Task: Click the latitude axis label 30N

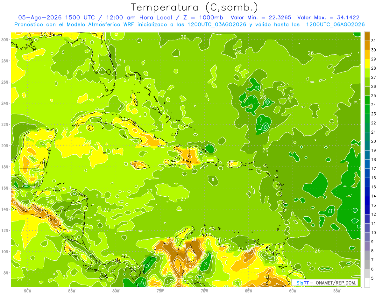Action: [5, 40]
